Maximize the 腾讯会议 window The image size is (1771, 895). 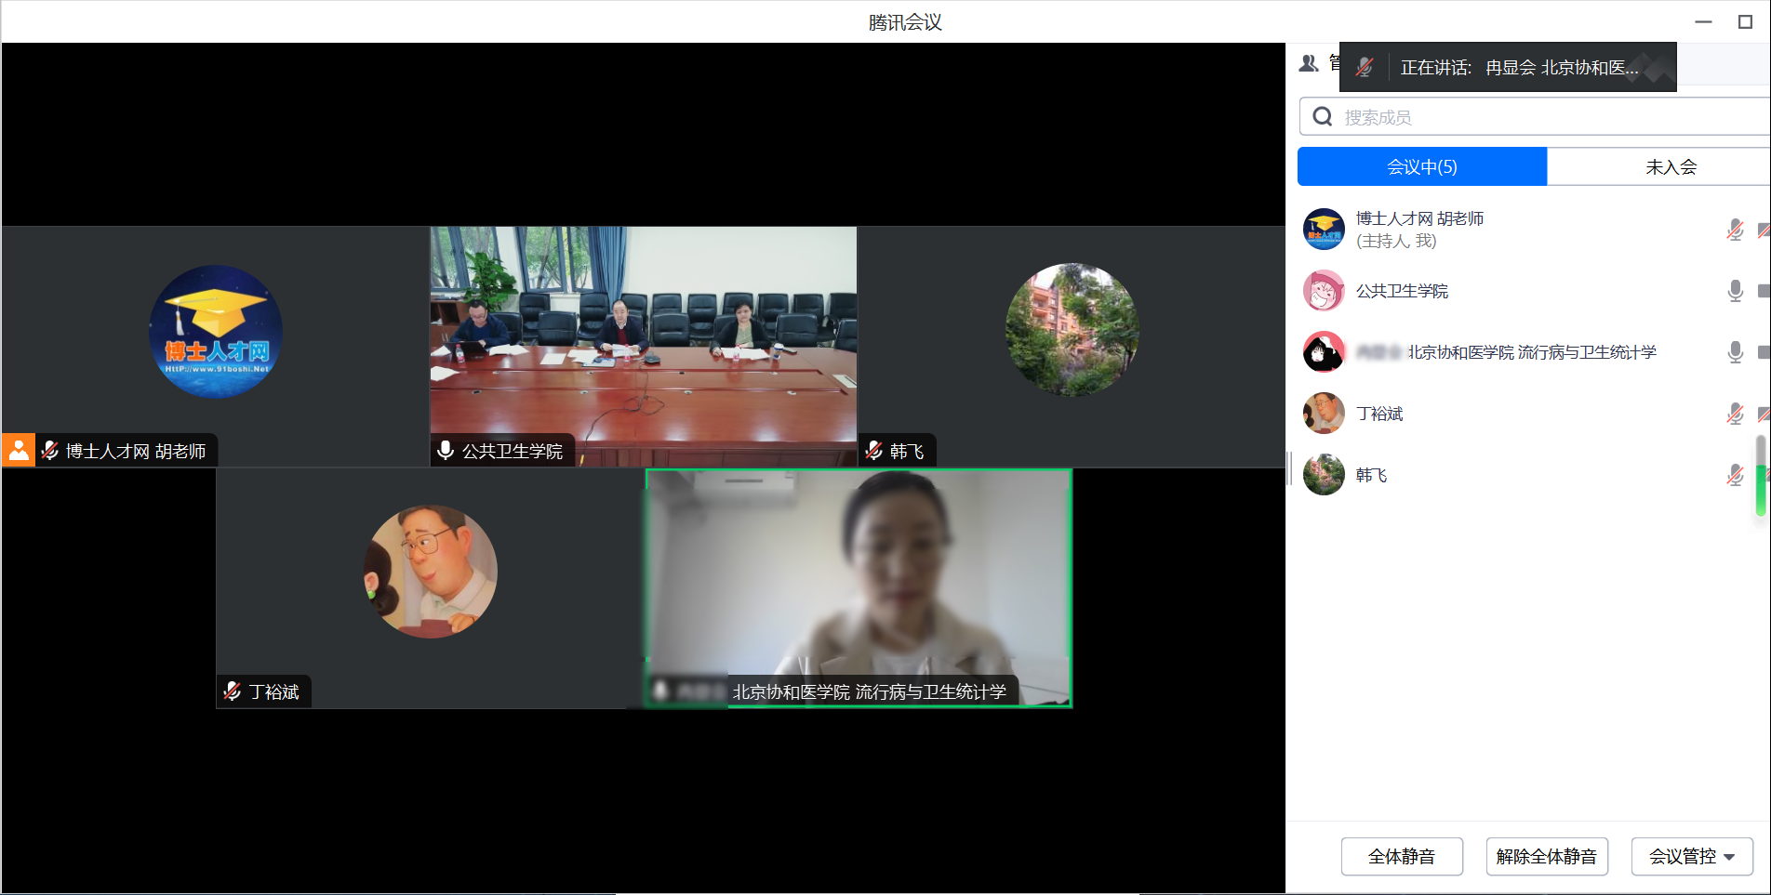point(1745,21)
